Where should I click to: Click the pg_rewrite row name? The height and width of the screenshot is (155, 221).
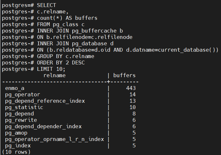[x=21, y=120]
